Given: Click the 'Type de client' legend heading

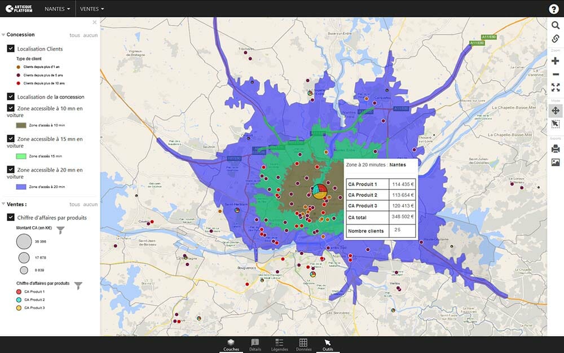Looking at the screenshot, I should point(29,59).
